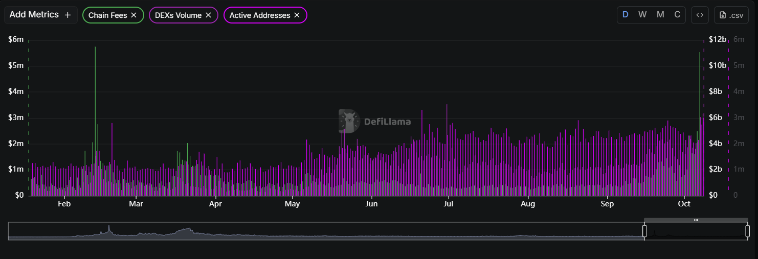Screen dimensions: 758x259
Task: Open the embed code icon button
Action: pyautogui.click(x=700, y=15)
